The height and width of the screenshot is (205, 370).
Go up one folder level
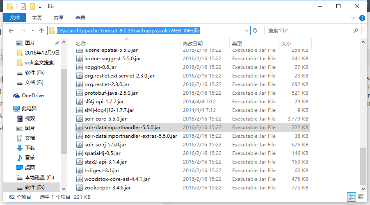(41, 31)
